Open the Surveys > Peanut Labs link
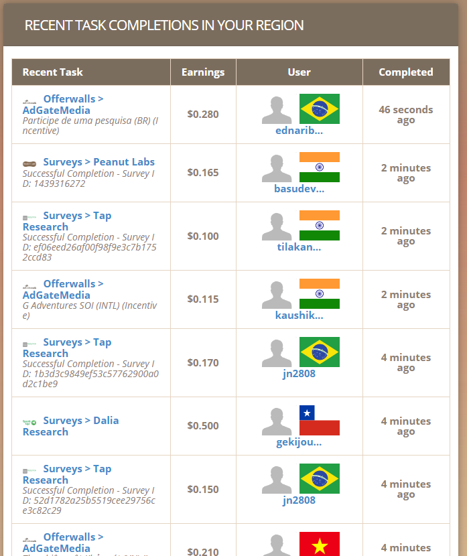This screenshot has width=467, height=556. click(98, 162)
